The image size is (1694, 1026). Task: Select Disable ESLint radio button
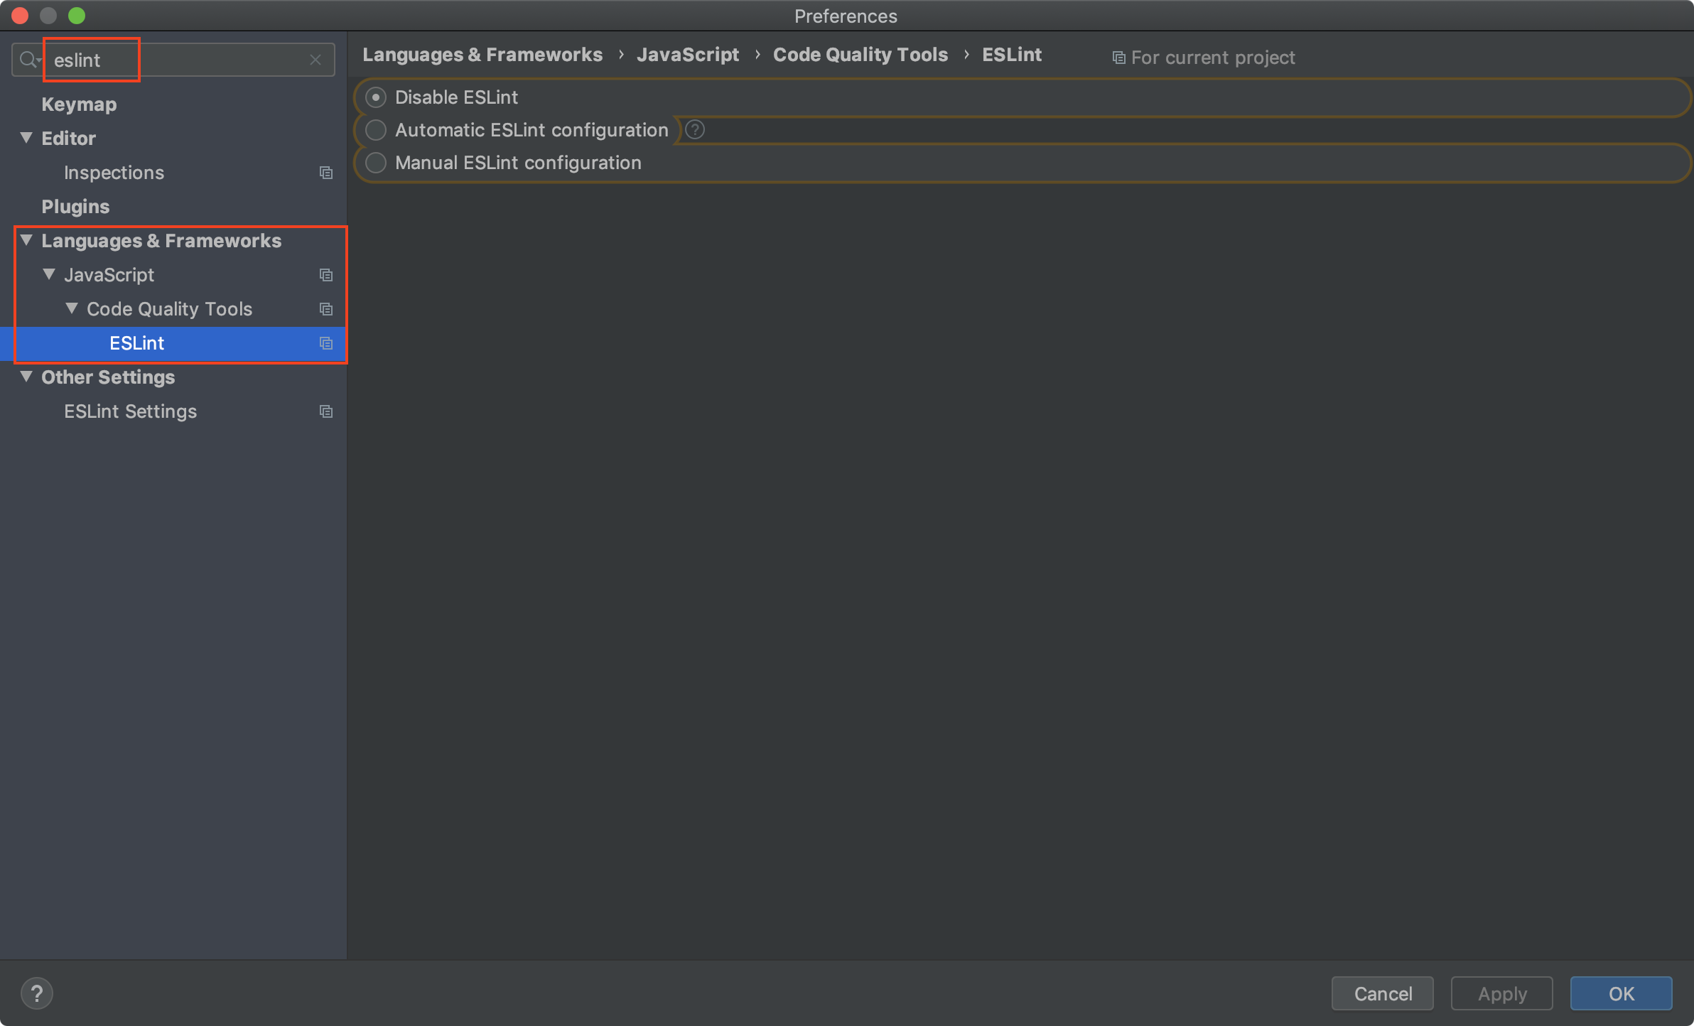click(x=376, y=97)
